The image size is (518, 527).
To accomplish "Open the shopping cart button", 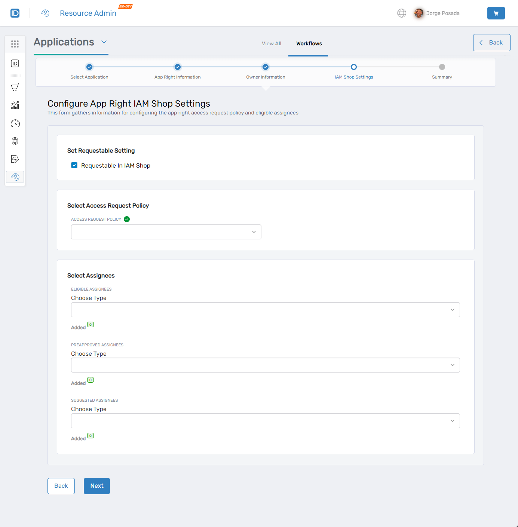I will [x=496, y=13].
